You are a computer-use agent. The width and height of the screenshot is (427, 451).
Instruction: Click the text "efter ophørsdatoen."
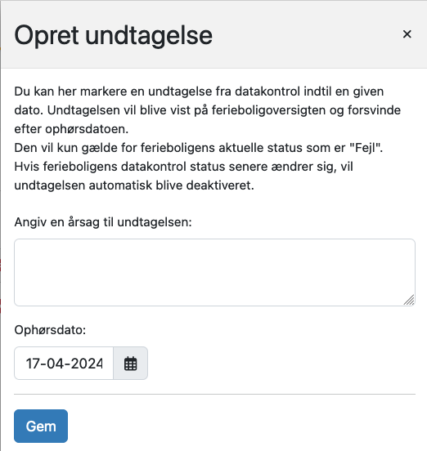click(71, 129)
